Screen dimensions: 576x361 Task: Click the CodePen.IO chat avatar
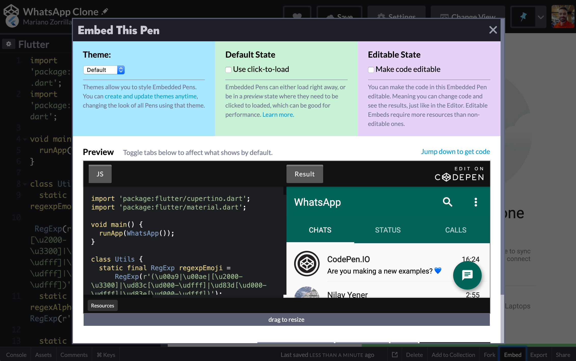coord(307,264)
